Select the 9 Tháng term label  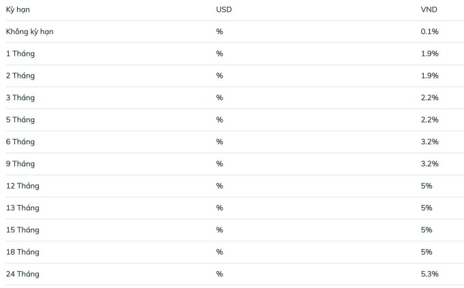20,164
